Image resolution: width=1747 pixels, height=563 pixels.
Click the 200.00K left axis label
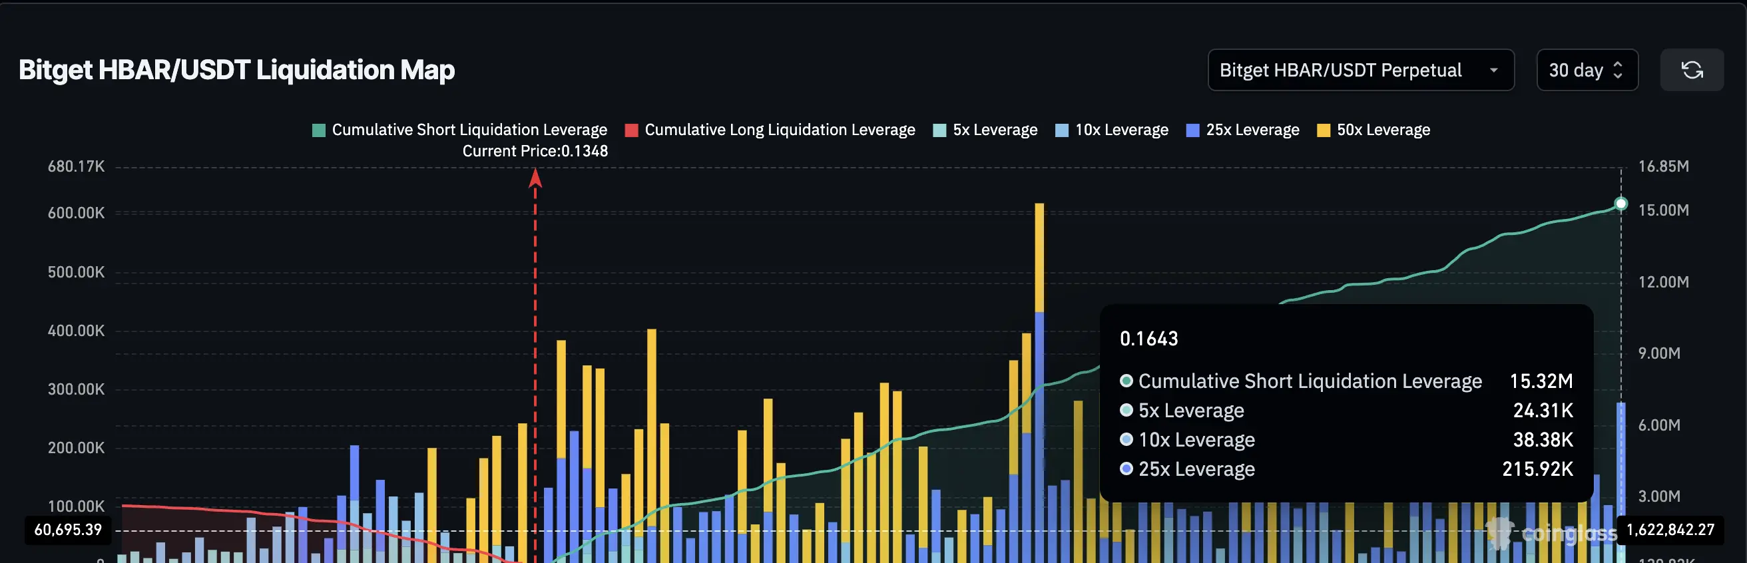click(76, 448)
